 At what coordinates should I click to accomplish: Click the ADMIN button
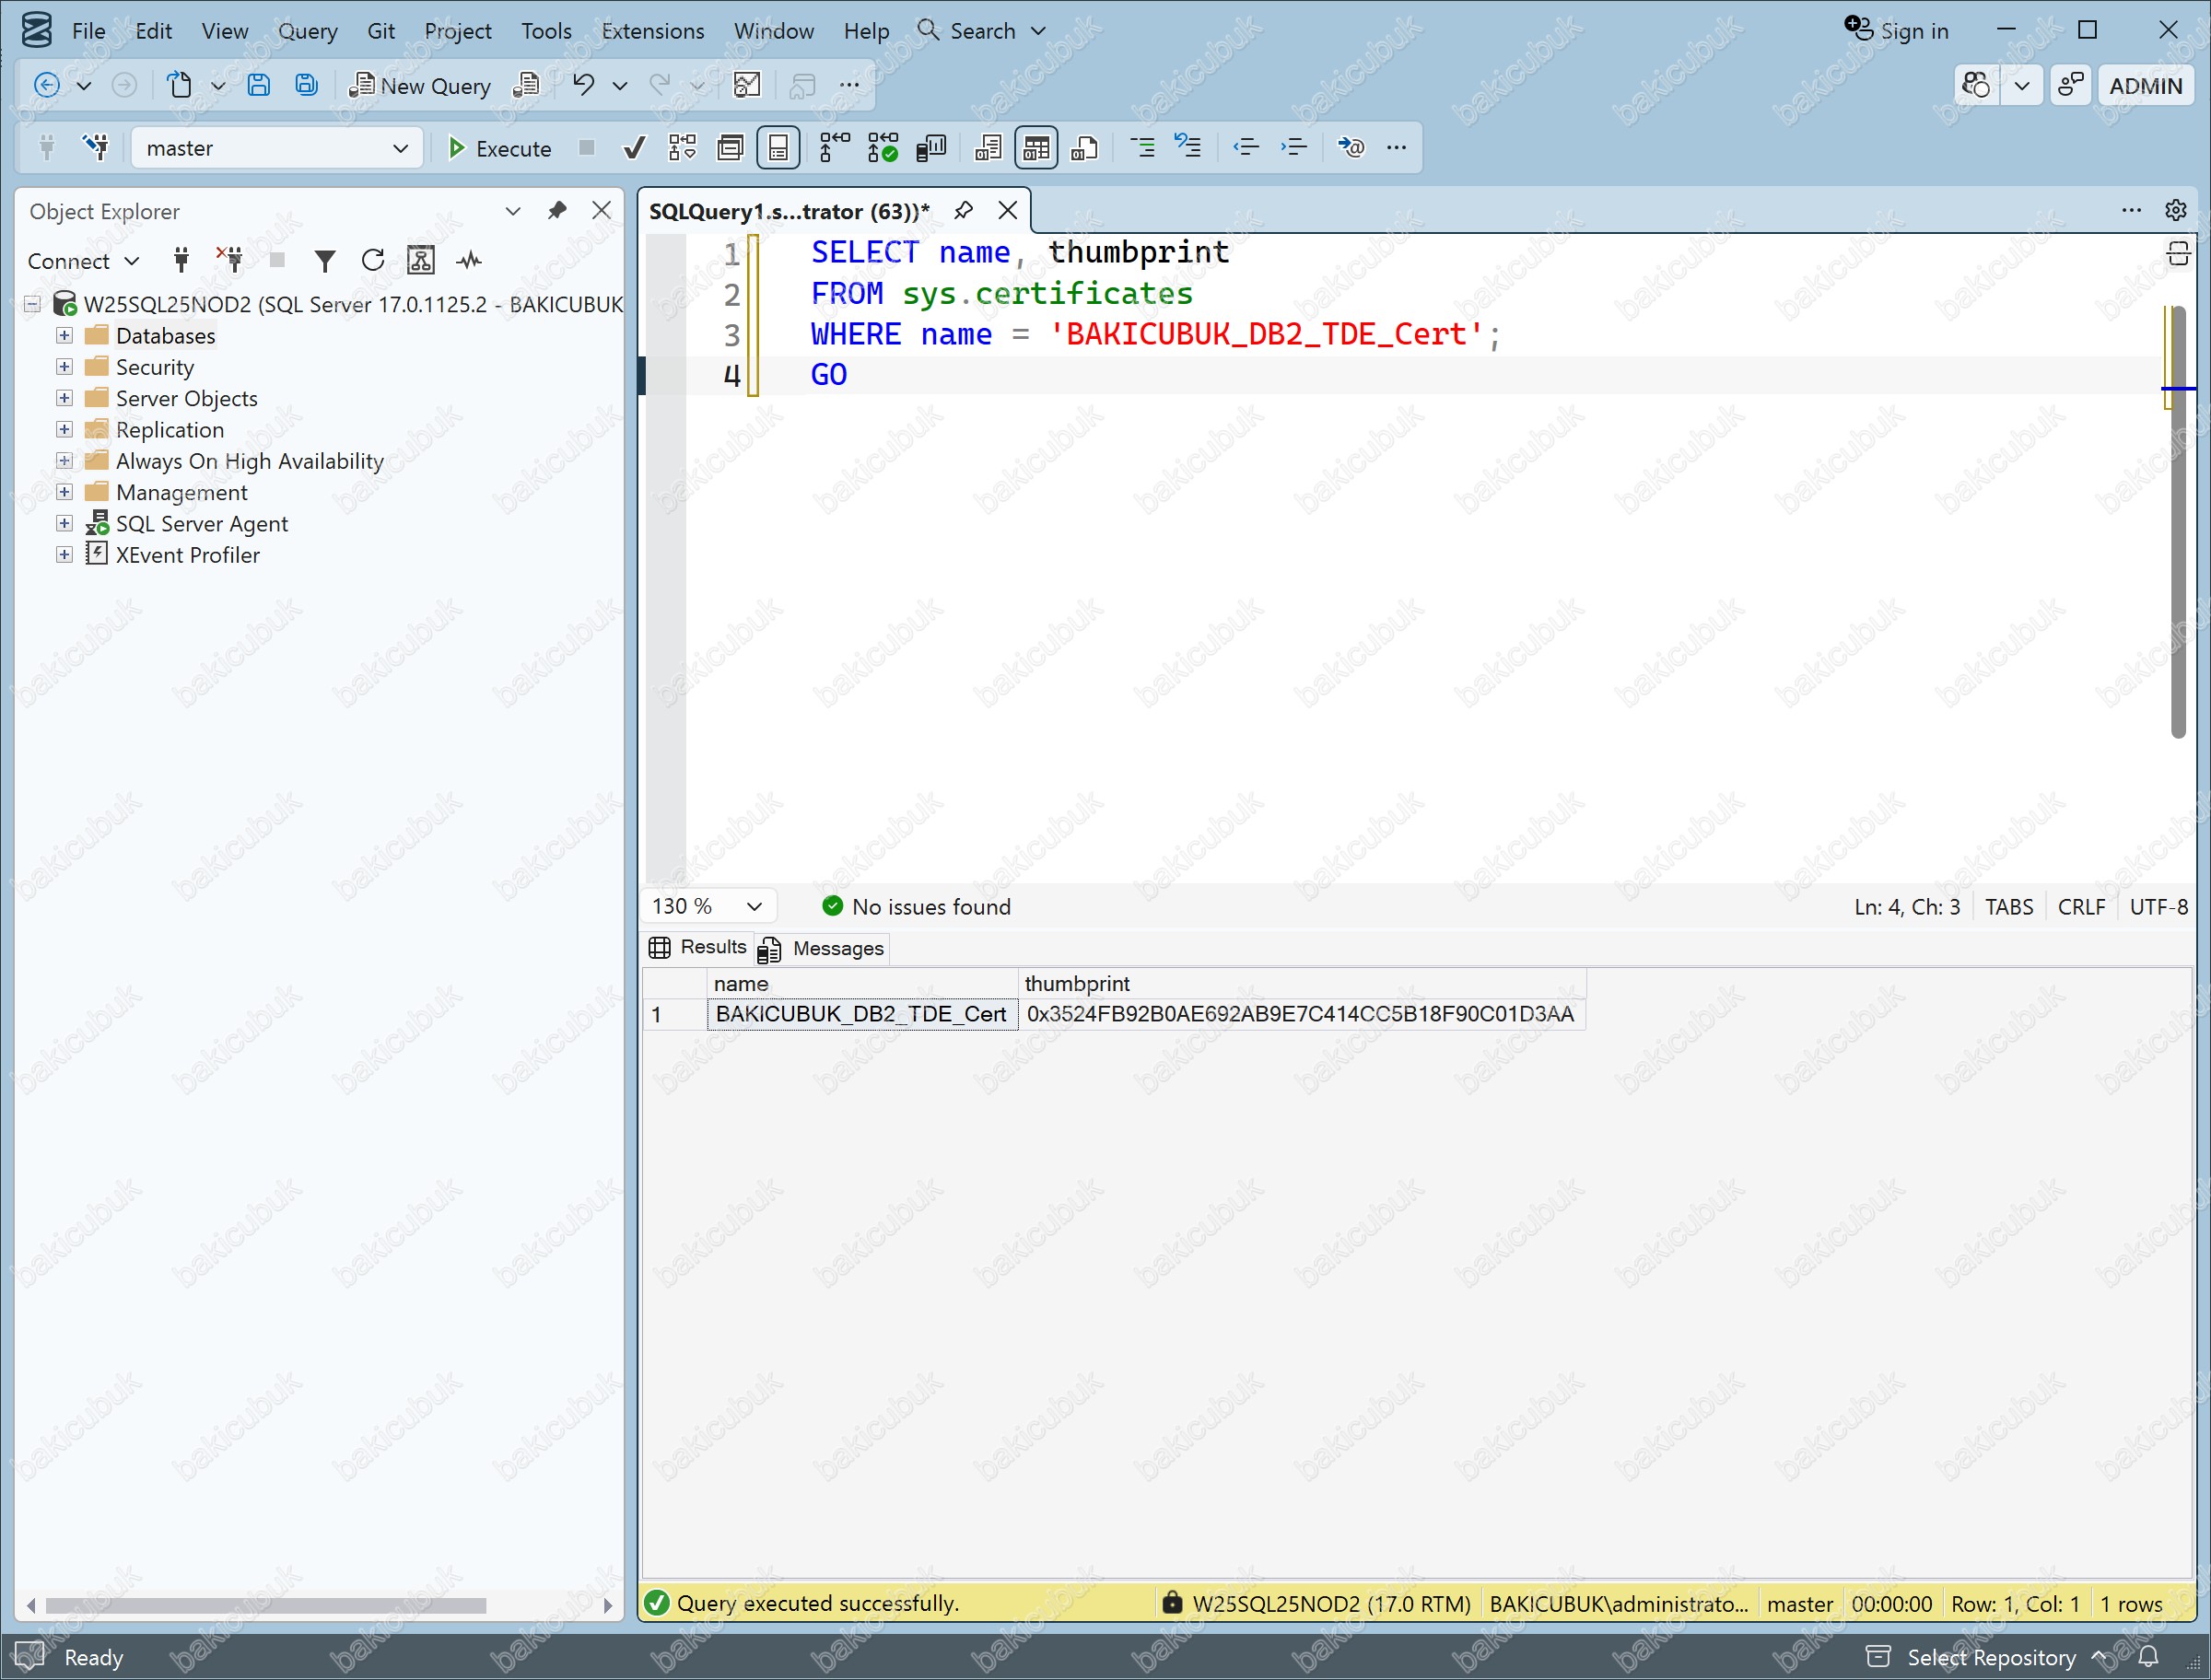point(2146,85)
